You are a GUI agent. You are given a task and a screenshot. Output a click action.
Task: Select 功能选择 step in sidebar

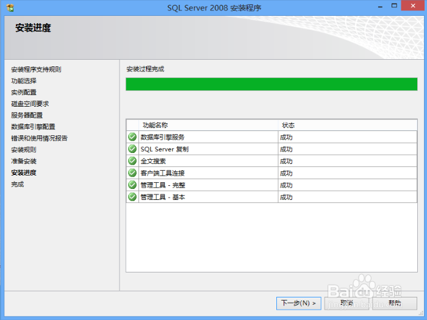point(24,81)
